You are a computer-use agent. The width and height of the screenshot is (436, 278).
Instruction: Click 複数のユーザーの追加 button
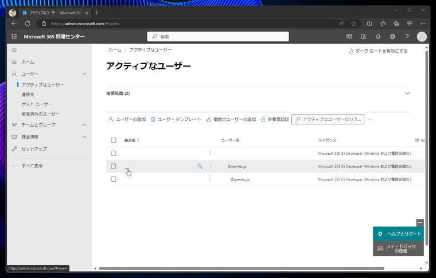[231, 119]
